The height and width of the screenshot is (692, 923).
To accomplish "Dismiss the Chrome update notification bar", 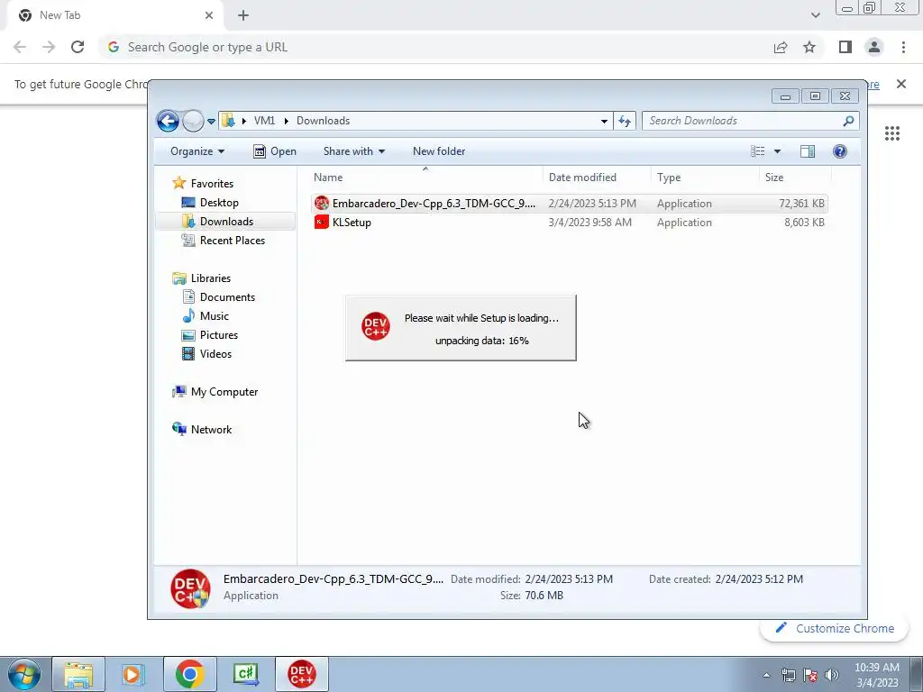I will [901, 84].
